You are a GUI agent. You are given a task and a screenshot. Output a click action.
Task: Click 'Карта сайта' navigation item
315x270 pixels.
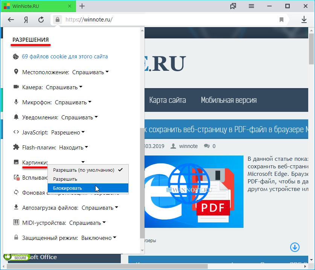point(167,100)
